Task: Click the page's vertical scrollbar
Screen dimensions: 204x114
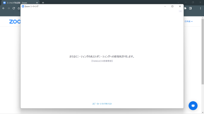Action: [202, 51]
